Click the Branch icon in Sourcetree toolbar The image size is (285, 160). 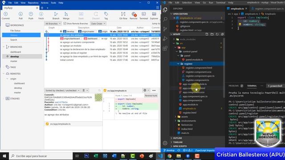(56, 14)
